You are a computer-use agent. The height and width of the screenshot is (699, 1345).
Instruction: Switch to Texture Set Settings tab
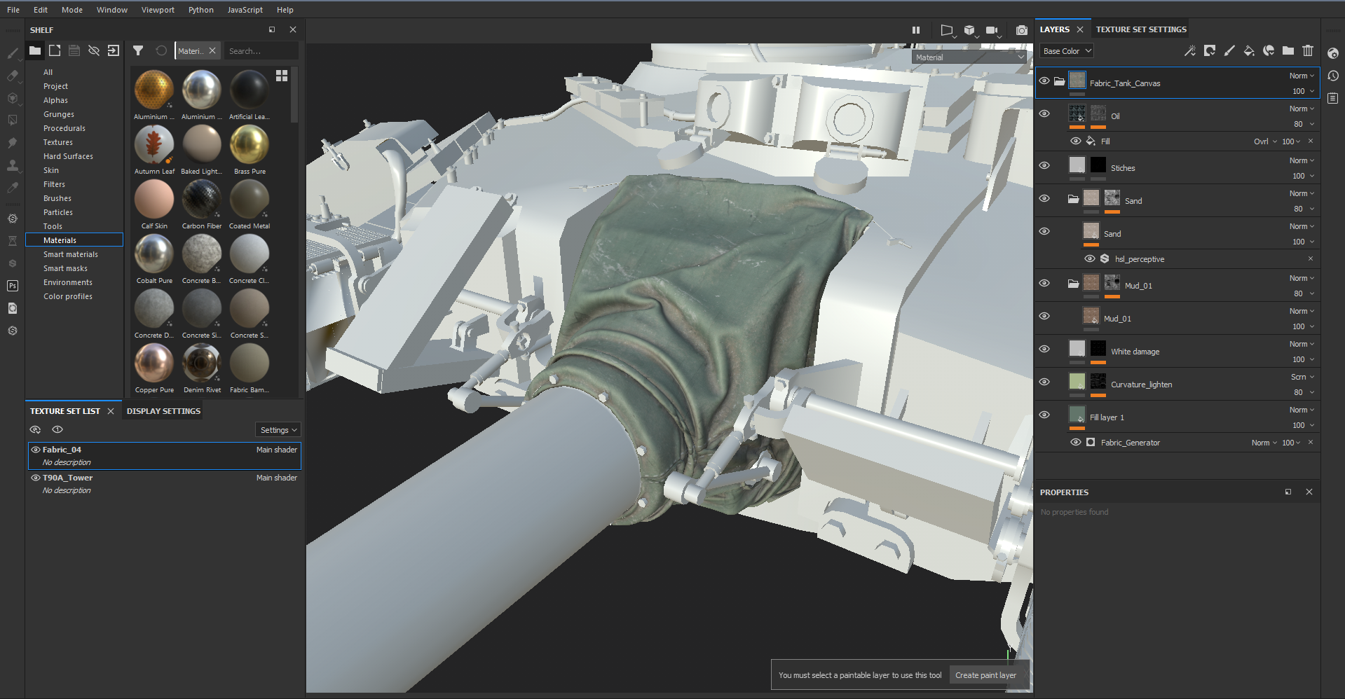click(1140, 29)
